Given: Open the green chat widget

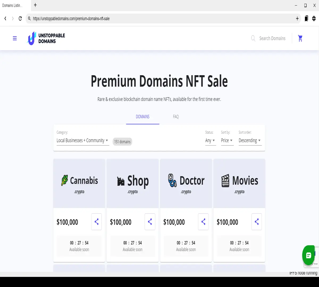Looking at the screenshot, I should coord(308,255).
